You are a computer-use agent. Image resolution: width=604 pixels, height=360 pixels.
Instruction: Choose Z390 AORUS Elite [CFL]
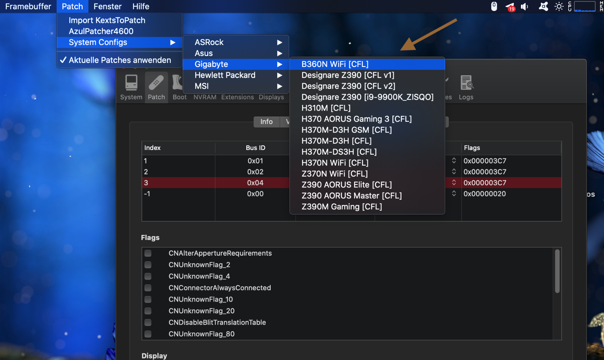367,185
